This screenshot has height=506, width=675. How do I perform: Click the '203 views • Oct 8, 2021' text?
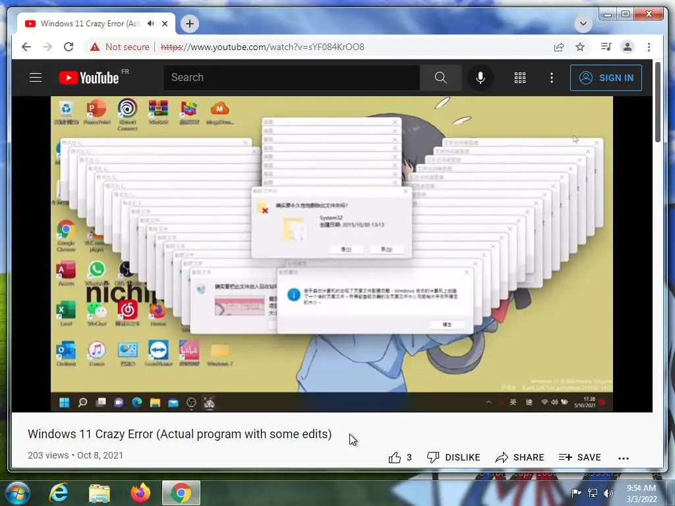75,455
